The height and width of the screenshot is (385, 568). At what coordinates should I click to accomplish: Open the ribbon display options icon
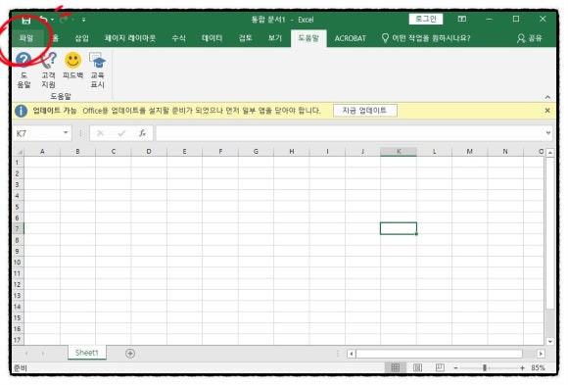[x=462, y=19]
